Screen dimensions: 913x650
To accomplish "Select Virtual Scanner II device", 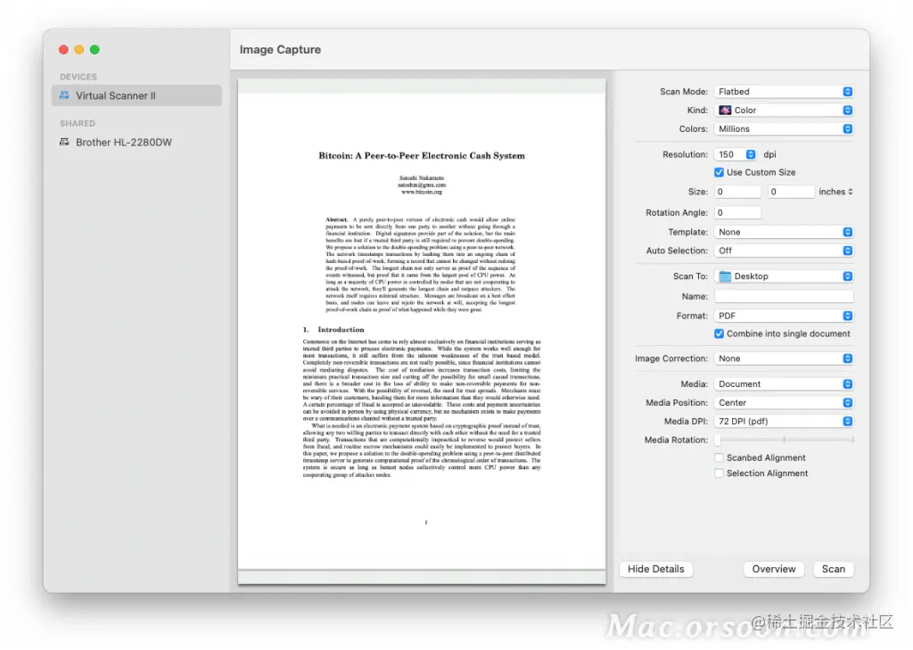I will (136, 95).
